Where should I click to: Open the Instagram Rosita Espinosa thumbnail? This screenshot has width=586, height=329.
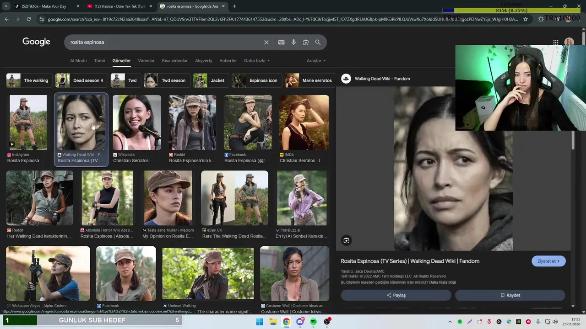pyautogui.click(x=28, y=122)
